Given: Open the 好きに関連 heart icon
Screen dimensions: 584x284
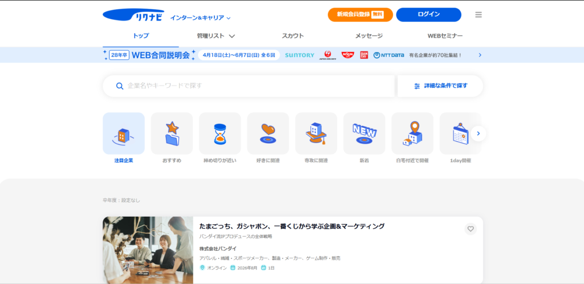Looking at the screenshot, I should point(268,133).
